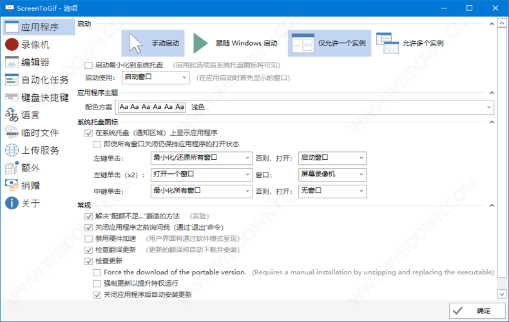The image size is (509, 322).
Task: Click the single-window icon for 仅允许一个实例
Action: [303, 43]
